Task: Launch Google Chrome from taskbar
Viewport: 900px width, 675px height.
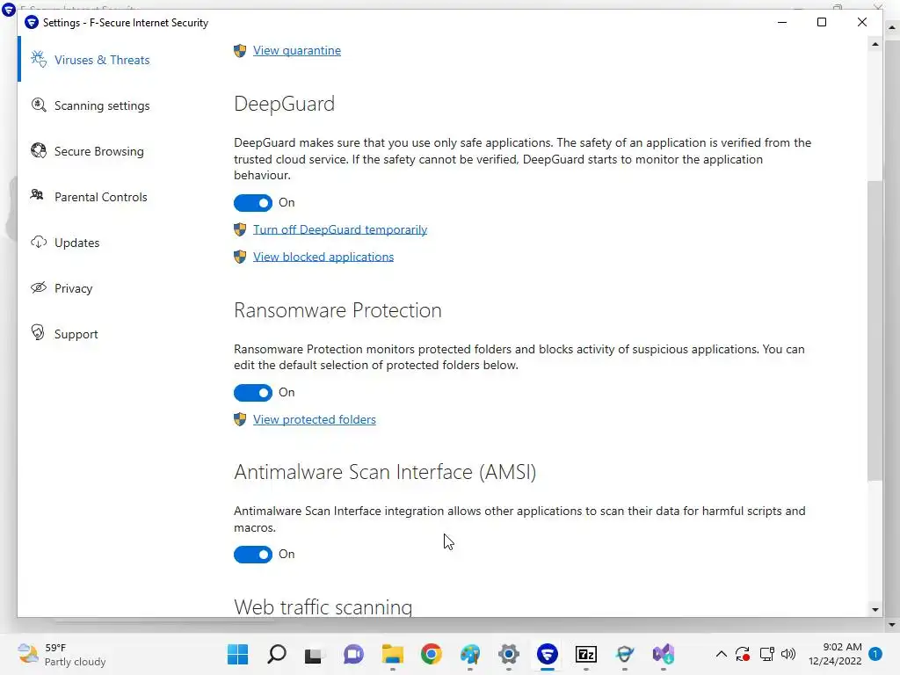Action: click(x=431, y=654)
